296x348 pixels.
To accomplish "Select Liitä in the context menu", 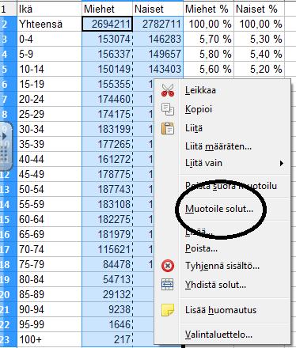I will [x=194, y=128].
